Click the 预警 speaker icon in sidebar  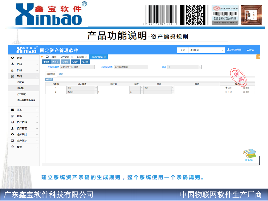click(x=12, y=147)
